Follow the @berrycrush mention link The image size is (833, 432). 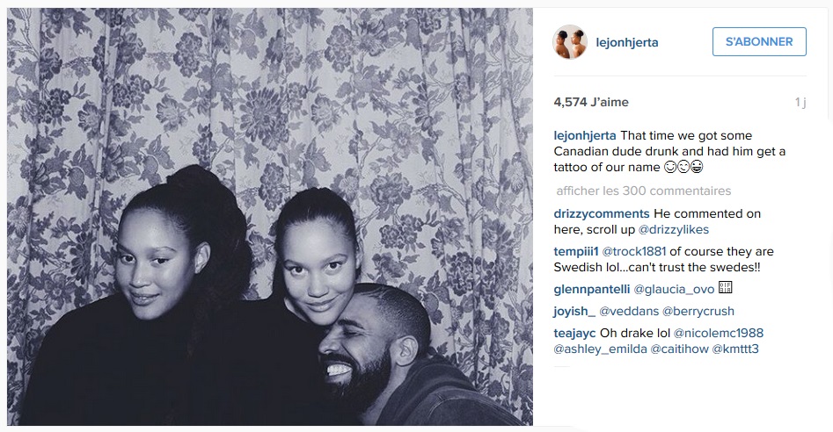[x=698, y=311]
